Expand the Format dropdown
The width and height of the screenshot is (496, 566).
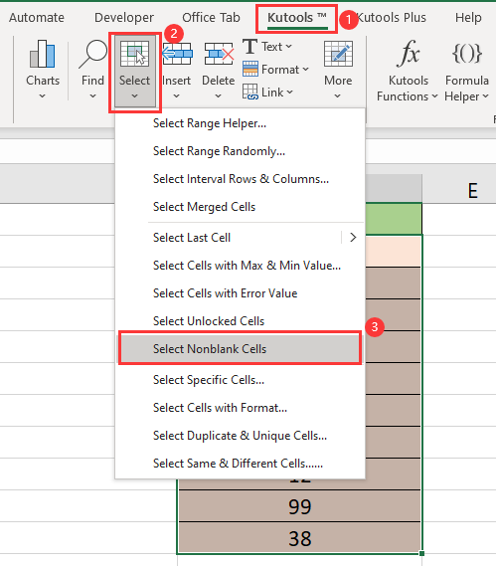click(276, 70)
